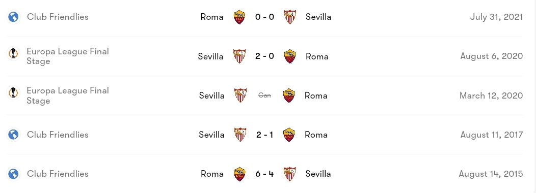Click the Sevilla crest in the cancelled match row

click(x=240, y=95)
